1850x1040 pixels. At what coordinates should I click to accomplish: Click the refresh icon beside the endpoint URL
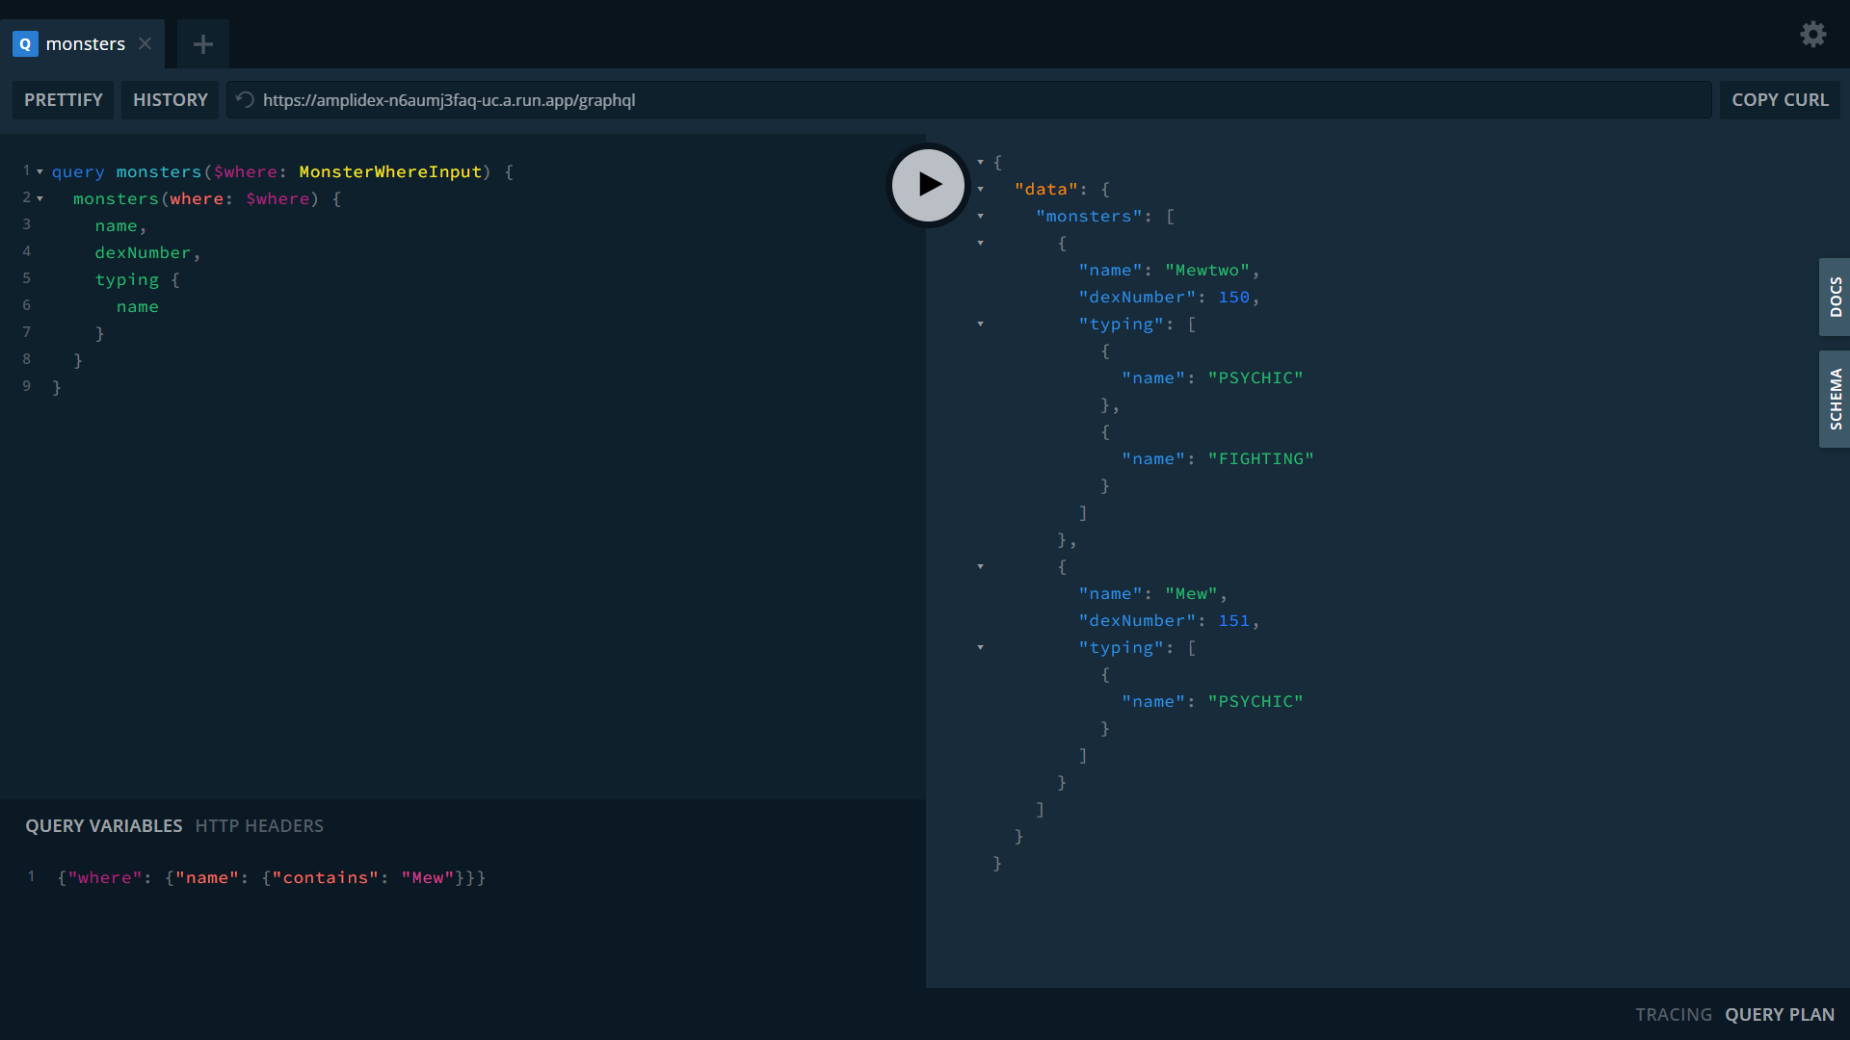point(244,99)
